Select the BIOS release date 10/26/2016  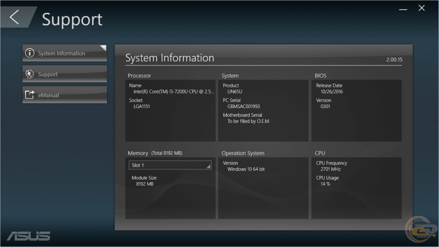[x=332, y=92]
